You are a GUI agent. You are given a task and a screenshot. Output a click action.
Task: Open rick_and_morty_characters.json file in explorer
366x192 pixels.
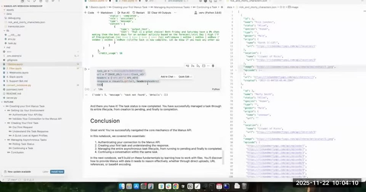26,22
